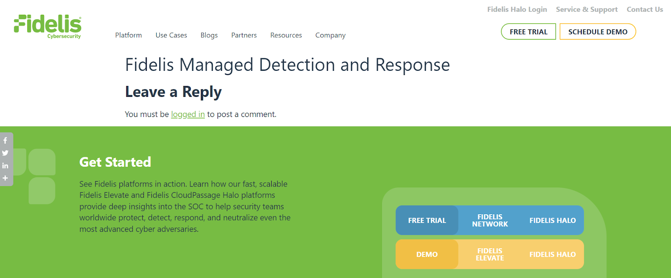This screenshot has width=671, height=278.
Task: Click blue FREE TRIAL label in panel
Action: [427, 220]
